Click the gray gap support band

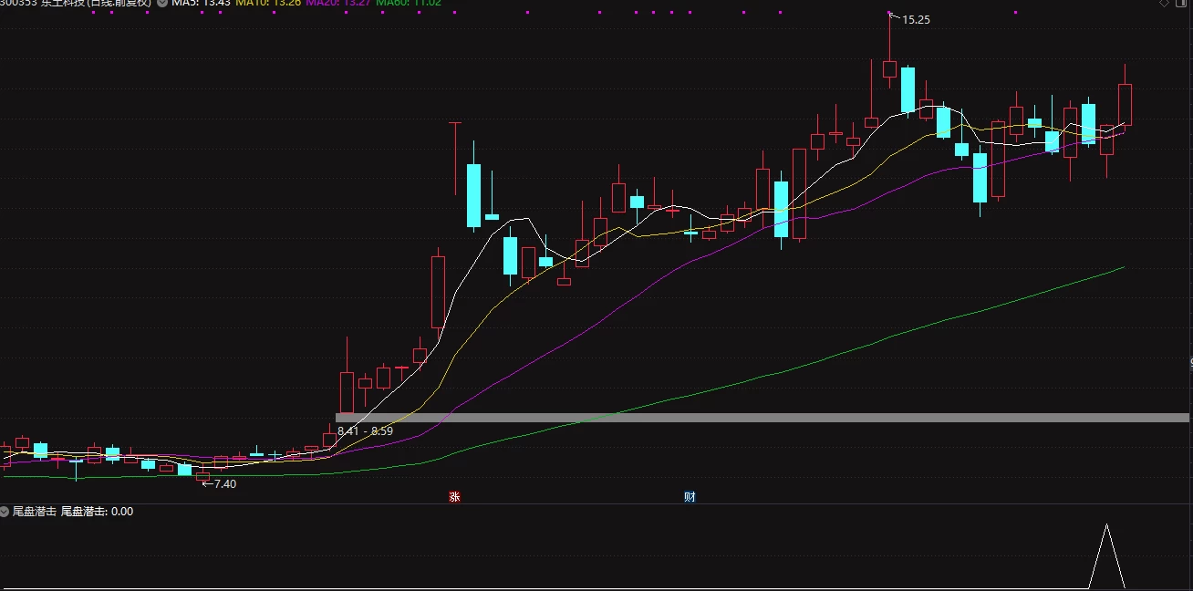click(762, 418)
